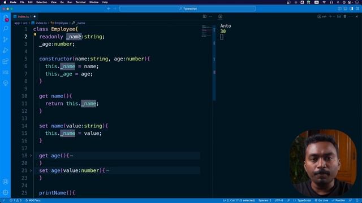Click the Prettier status bar button

click(x=338, y=201)
